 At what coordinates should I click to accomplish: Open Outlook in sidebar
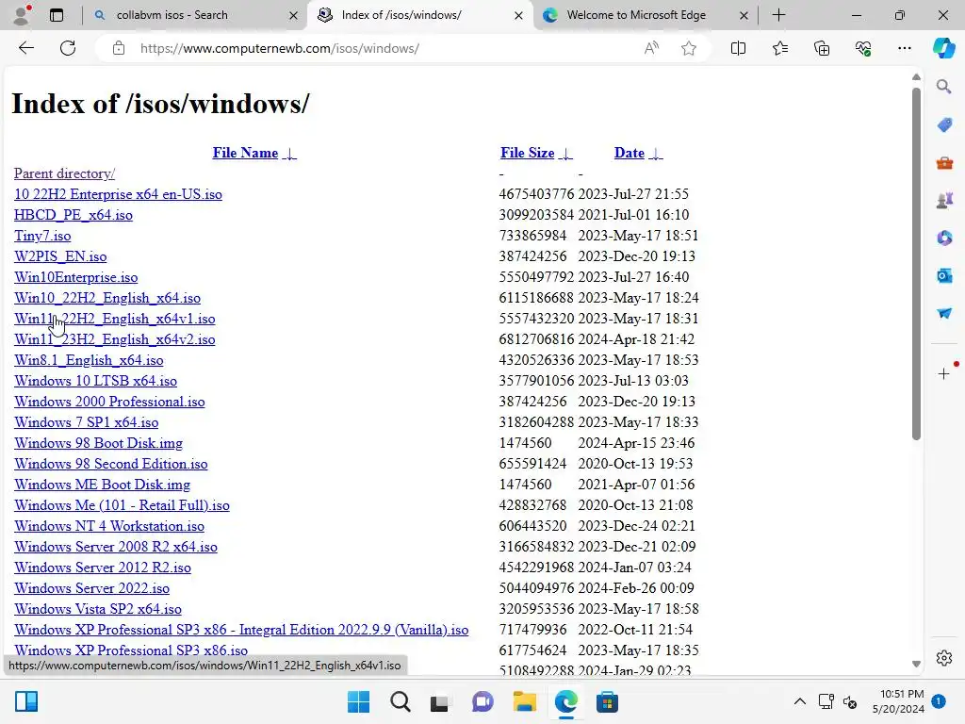pos(944,275)
